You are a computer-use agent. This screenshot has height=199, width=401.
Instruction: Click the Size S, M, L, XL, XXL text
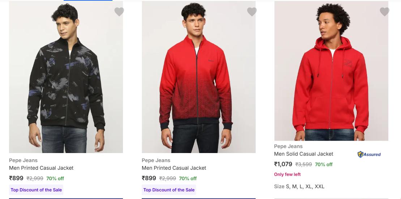(x=299, y=187)
